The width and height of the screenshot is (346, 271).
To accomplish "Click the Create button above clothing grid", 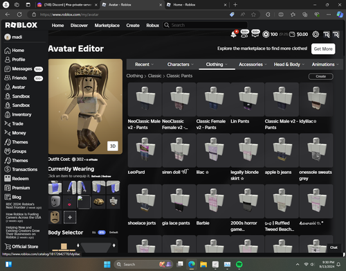I will pos(321,76).
